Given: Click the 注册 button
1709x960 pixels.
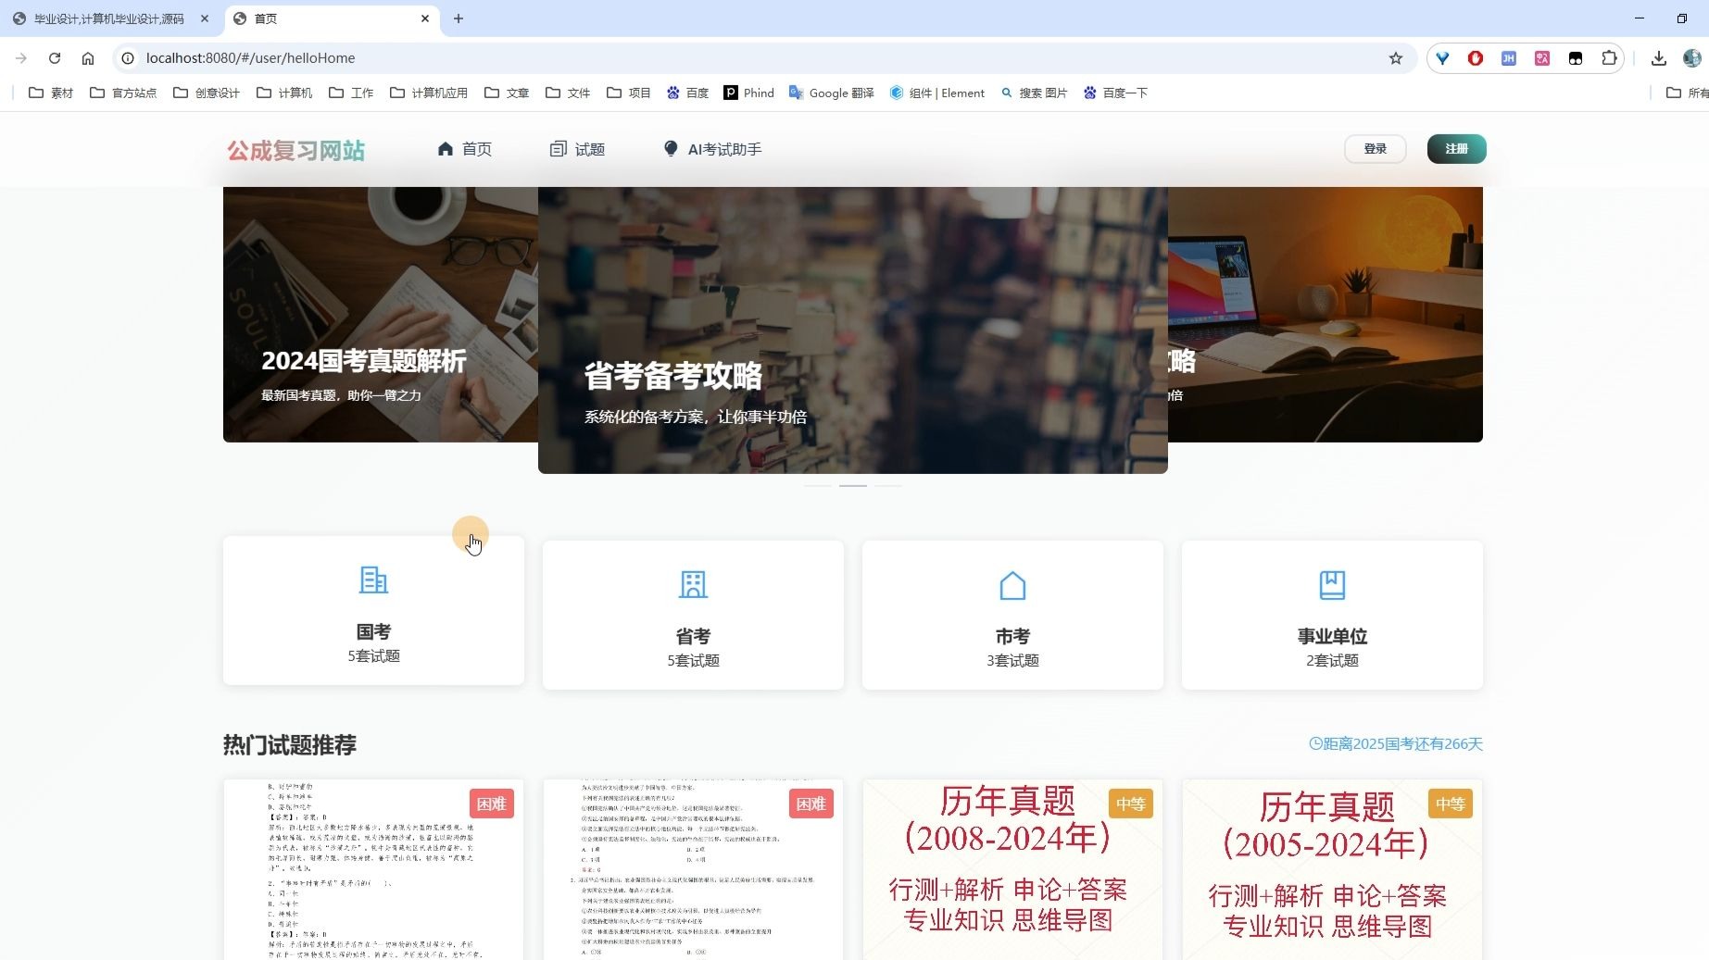Looking at the screenshot, I should [x=1456, y=149].
